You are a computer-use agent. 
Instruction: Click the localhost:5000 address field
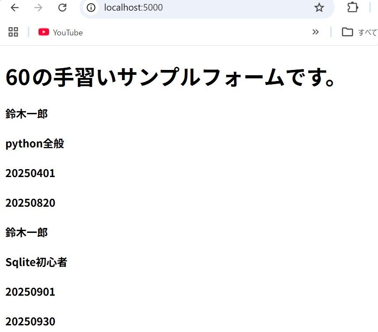pyautogui.click(x=199, y=8)
